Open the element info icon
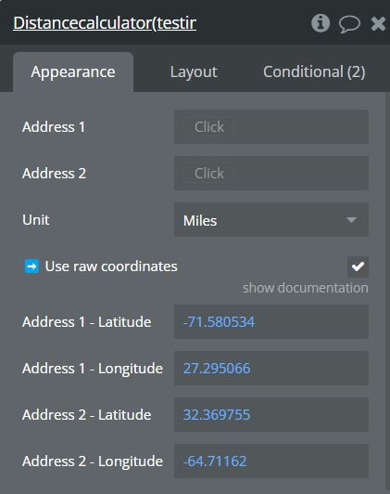Screen dimensions: 390x494 coord(321,23)
